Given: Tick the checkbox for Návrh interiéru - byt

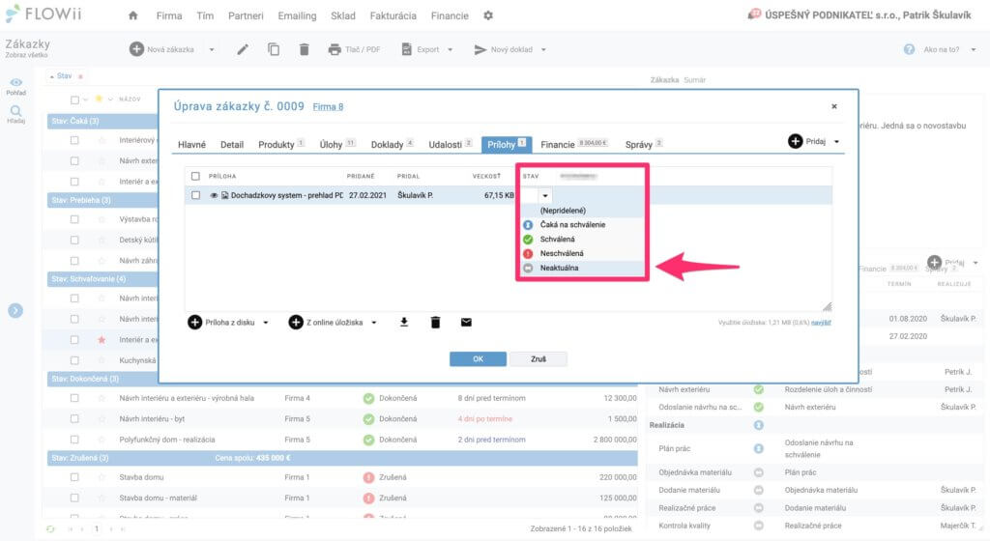Looking at the screenshot, I should [74, 419].
